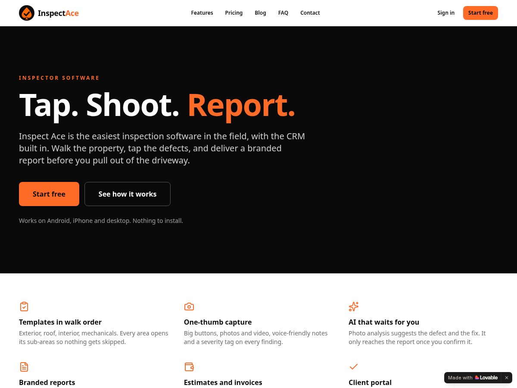This screenshot has width=517, height=388.
Task: Click See how it works button
Action: click(128, 194)
